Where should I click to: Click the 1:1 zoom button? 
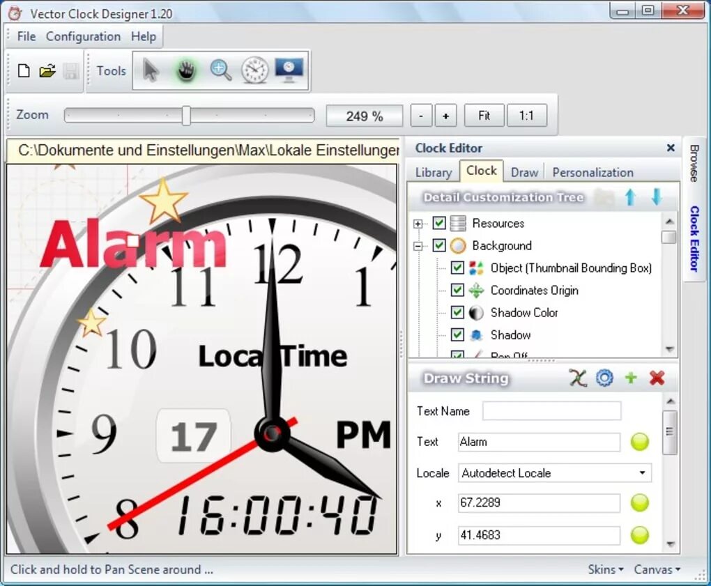click(x=526, y=116)
